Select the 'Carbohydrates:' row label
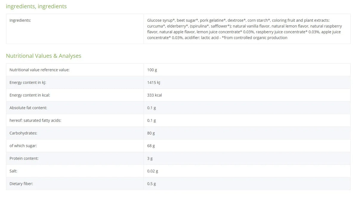Image resolution: width=358 pixels, height=198 pixels. (23, 133)
